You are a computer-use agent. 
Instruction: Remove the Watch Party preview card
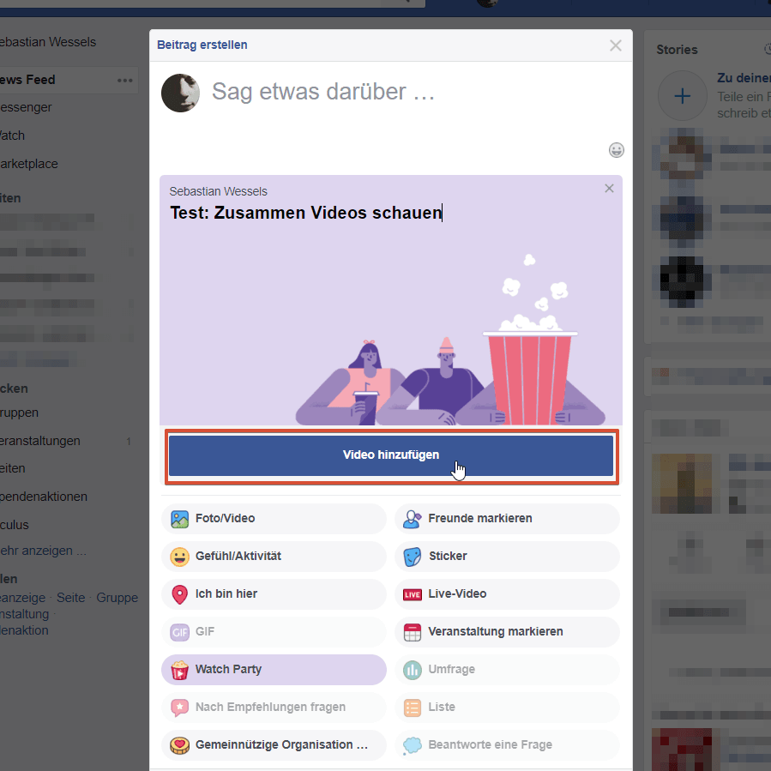(609, 189)
